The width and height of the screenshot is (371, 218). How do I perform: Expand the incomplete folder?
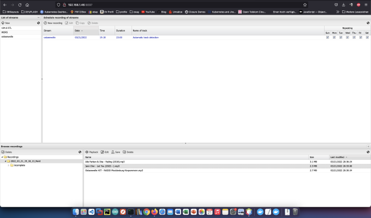tap(9, 165)
